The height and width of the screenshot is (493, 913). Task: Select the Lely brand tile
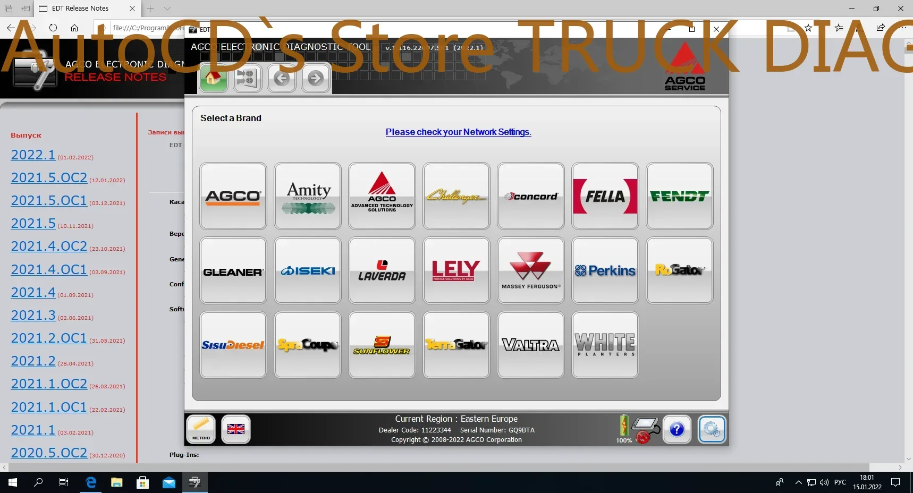pyautogui.click(x=456, y=270)
